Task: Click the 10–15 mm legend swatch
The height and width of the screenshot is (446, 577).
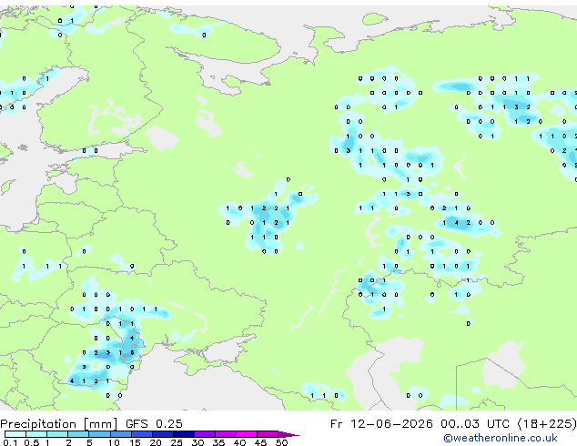Action: pyautogui.click(x=120, y=434)
